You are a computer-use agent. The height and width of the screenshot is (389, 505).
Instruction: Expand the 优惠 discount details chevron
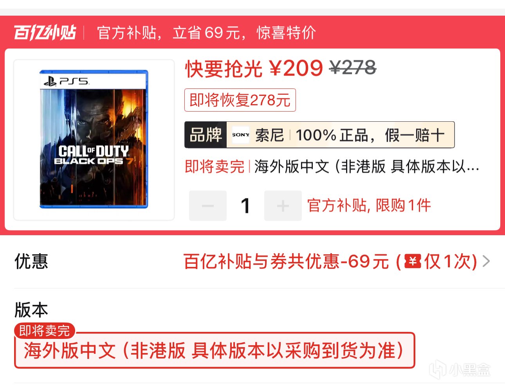pyautogui.click(x=486, y=261)
